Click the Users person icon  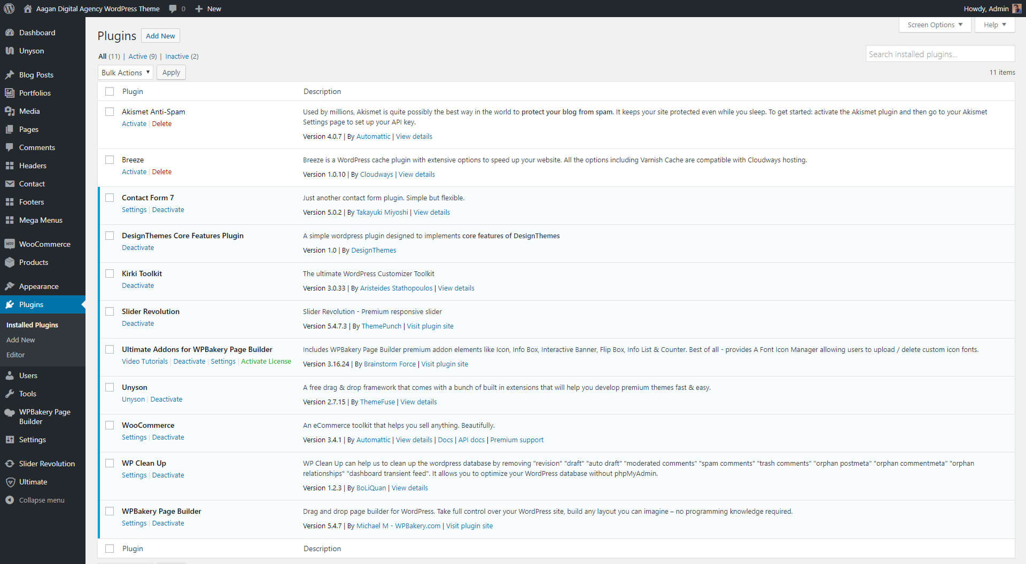pos(10,375)
